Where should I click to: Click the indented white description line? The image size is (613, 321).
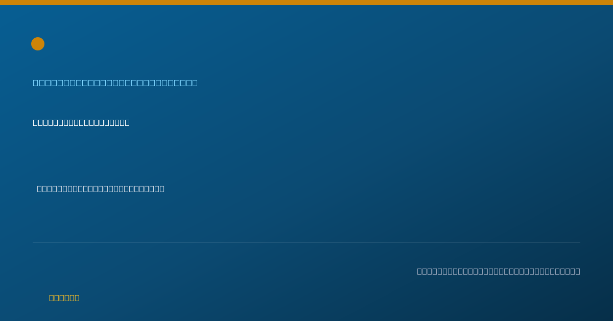(x=101, y=189)
